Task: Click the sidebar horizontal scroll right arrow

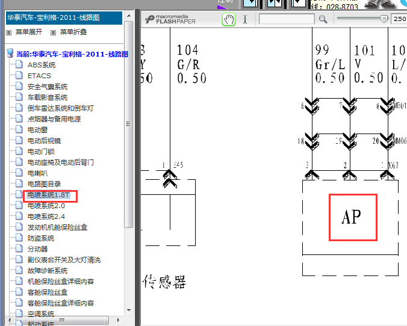Action: tap(119, 320)
